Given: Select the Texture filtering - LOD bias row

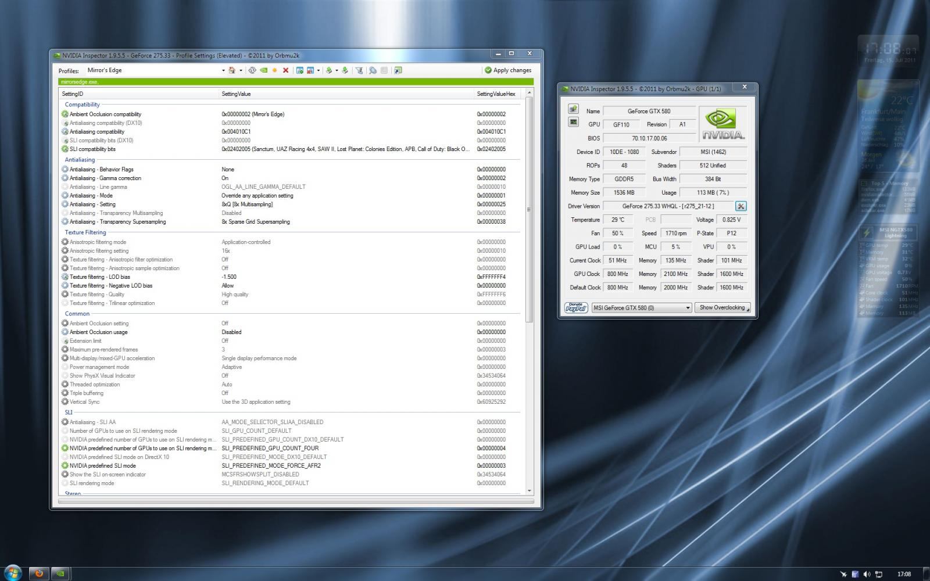Looking at the screenshot, I should point(291,277).
